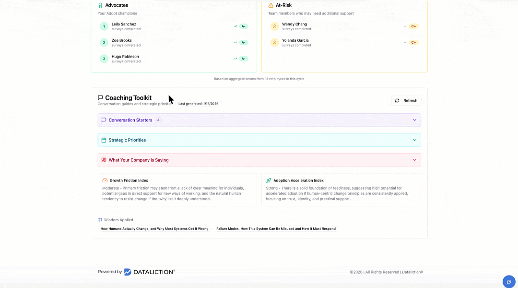The height and width of the screenshot is (288, 518).
Task: Click the gauge icon beside Growth Friction Index
Action: pos(105,180)
